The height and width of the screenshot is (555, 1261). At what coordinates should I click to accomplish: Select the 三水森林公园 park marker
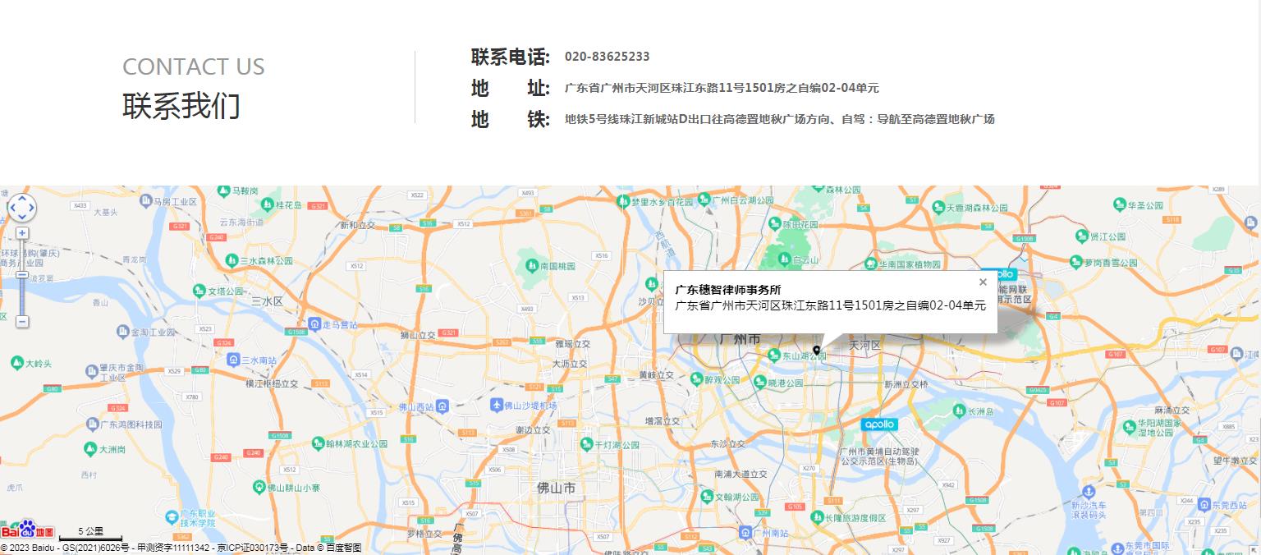232,260
